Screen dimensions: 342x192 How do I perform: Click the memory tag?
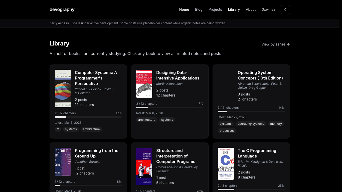(x=276, y=124)
